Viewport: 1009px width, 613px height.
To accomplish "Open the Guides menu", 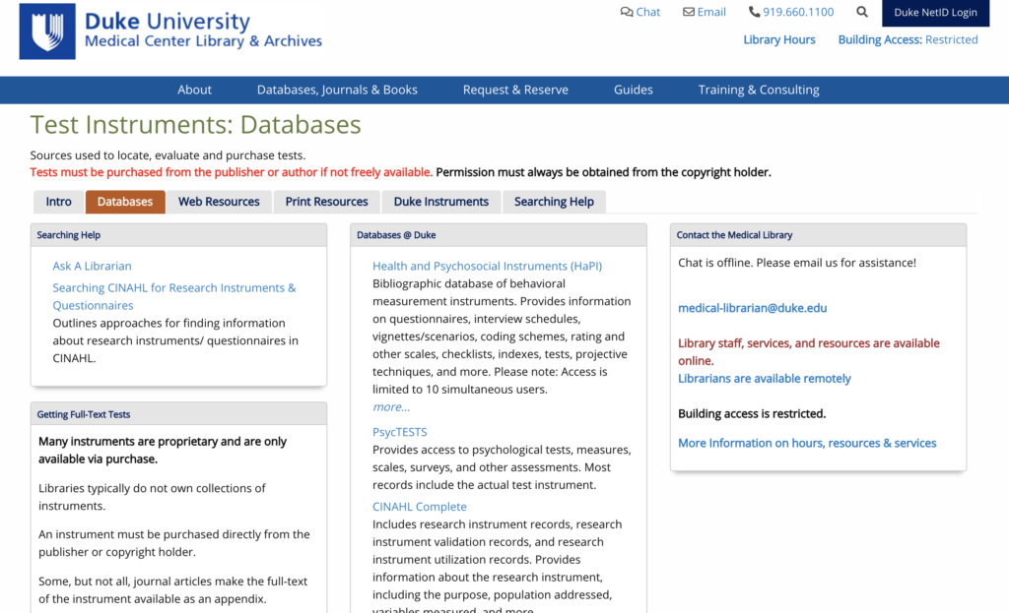I will 634,90.
